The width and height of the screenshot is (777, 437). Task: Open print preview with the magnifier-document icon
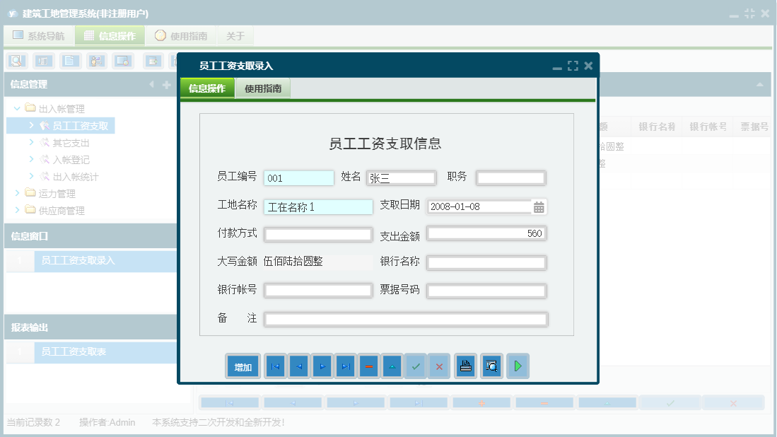point(491,366)
